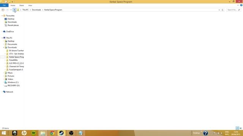Image resolution: width=243 pixels, height=136 pixels.
Task: Click the 20 items status text
Action: 5,128
